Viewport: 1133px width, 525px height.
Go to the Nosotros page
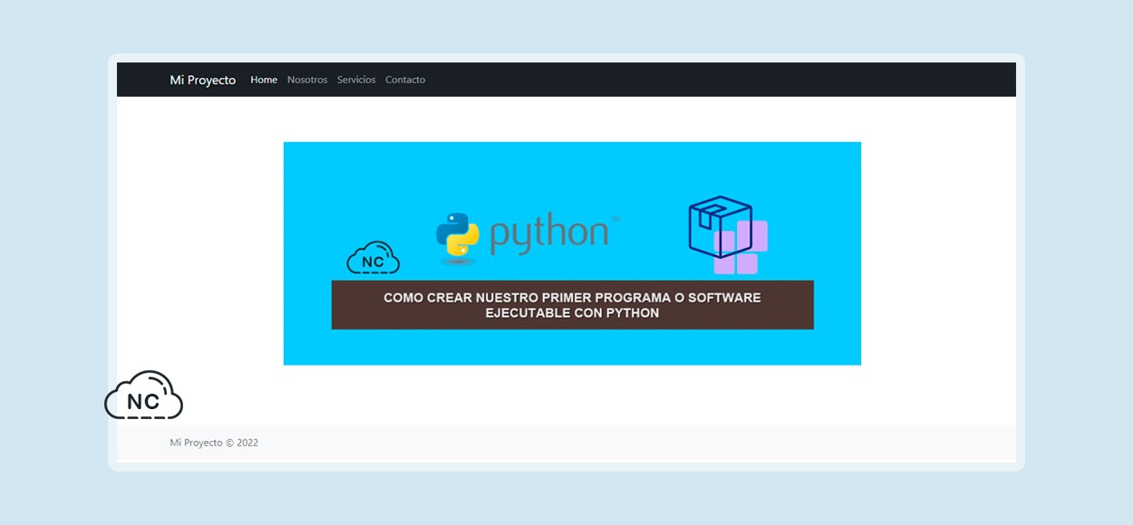click(307, 80)
